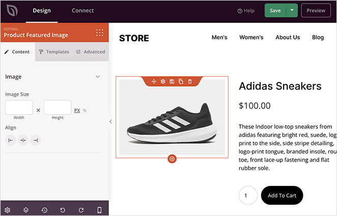The image size is (337, 216).
Task: Click the Adidas Sneakers product title
Action: pos(280,86)
